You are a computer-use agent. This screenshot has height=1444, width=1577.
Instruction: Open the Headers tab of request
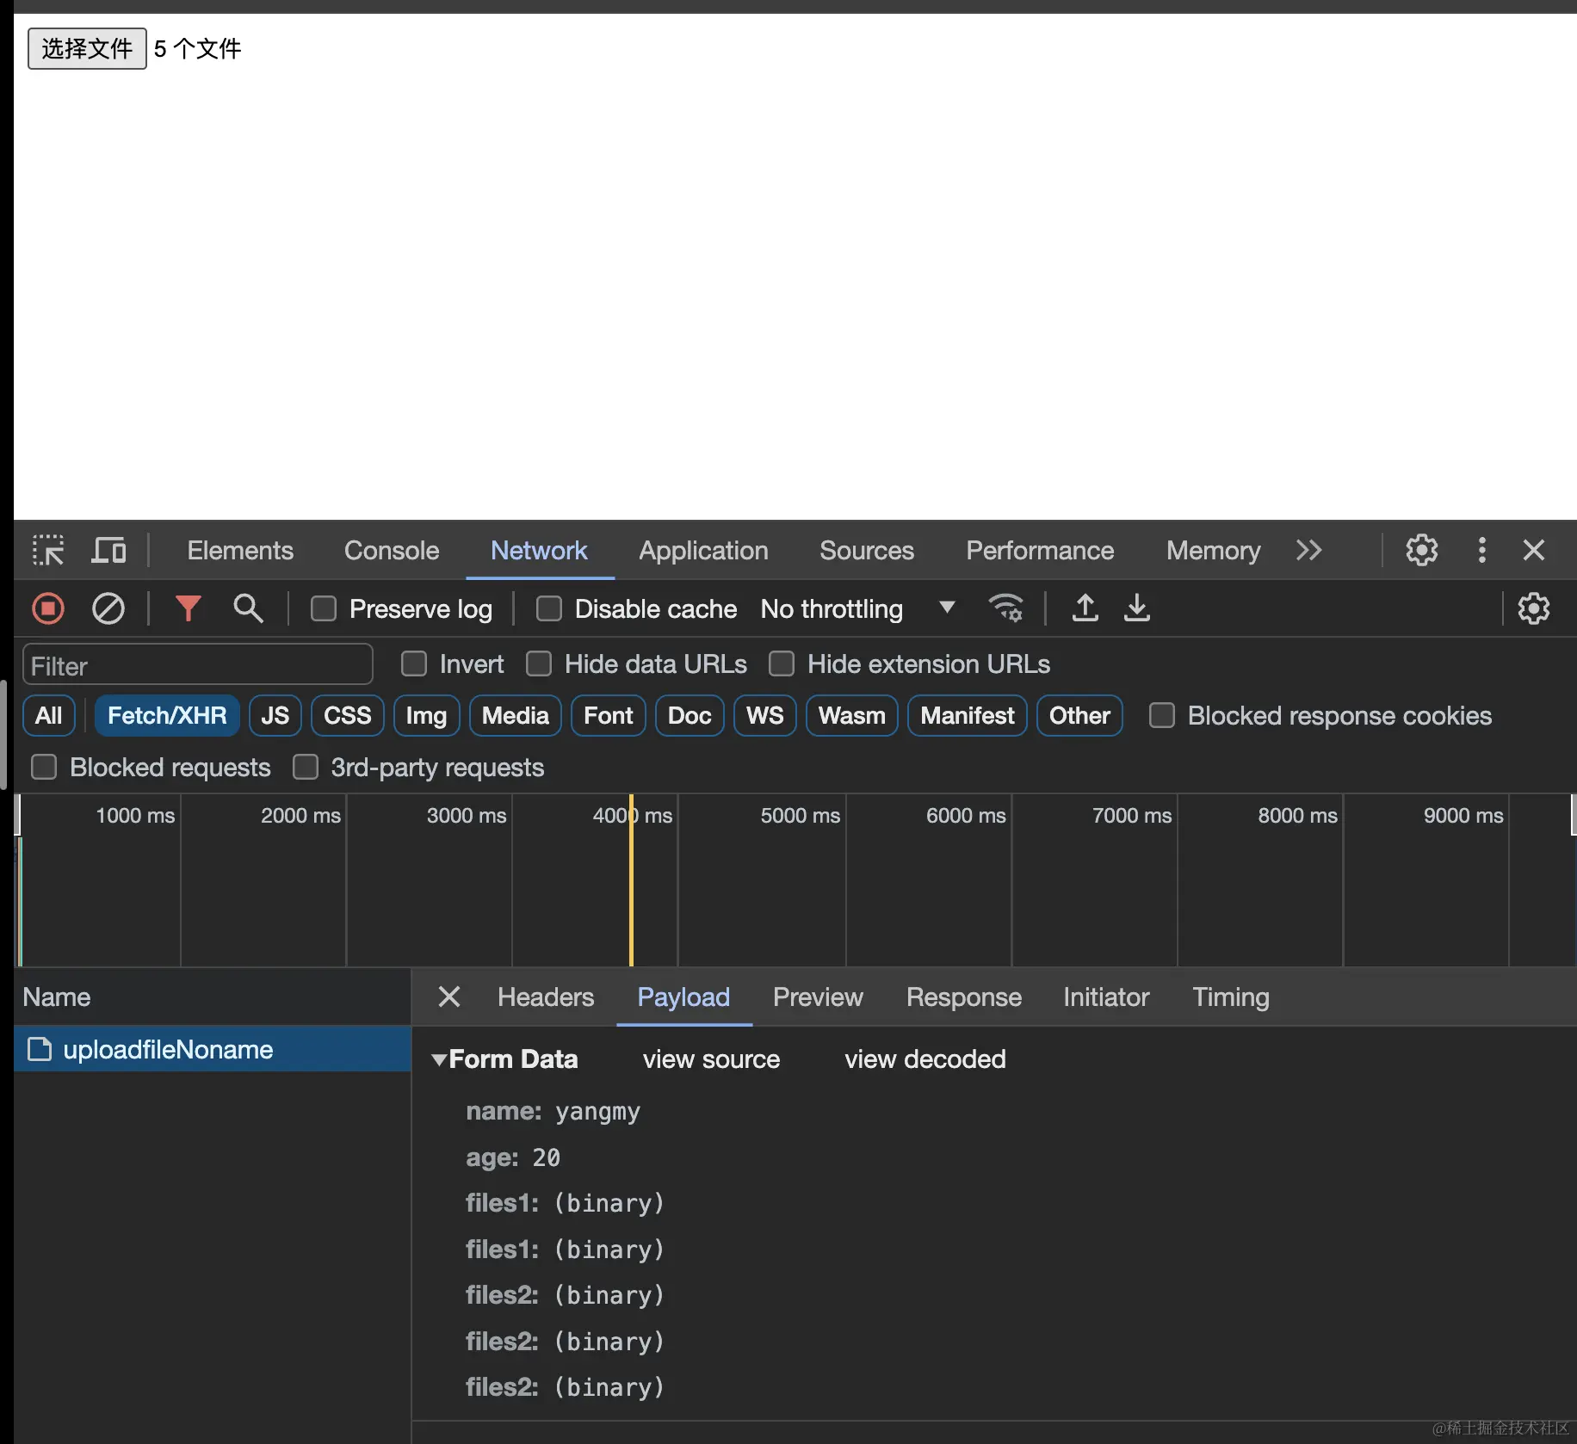(546, 997)
